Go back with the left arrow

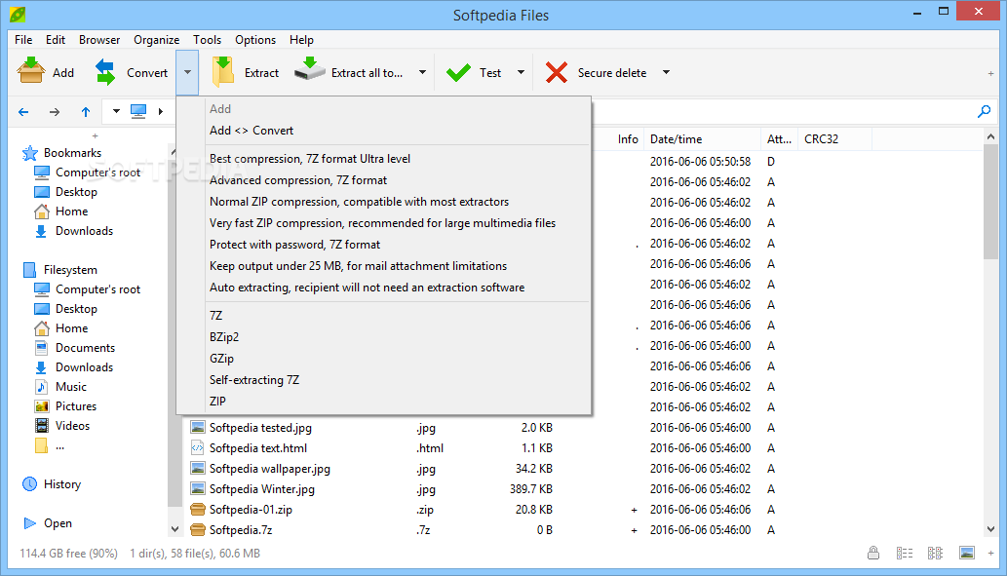[x=23, y=112]
